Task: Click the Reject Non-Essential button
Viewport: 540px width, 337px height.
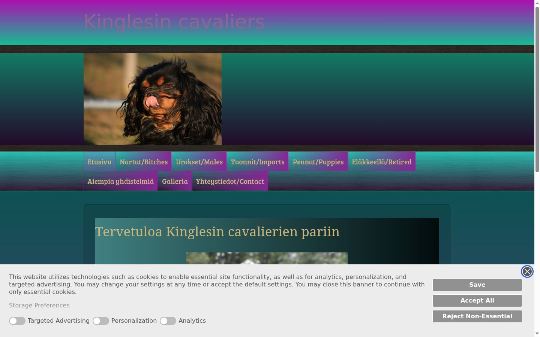Action: [477, 316]
